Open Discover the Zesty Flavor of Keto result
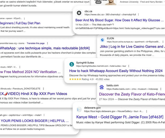The height and width of the screenshot is (138, 165). coord(132,94)
